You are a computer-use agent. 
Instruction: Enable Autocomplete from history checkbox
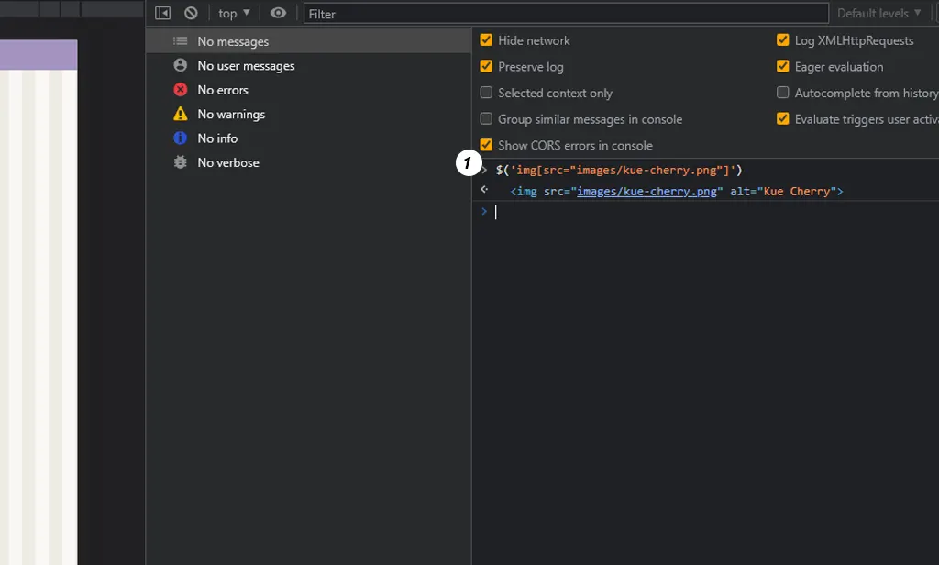pos(783,93)
